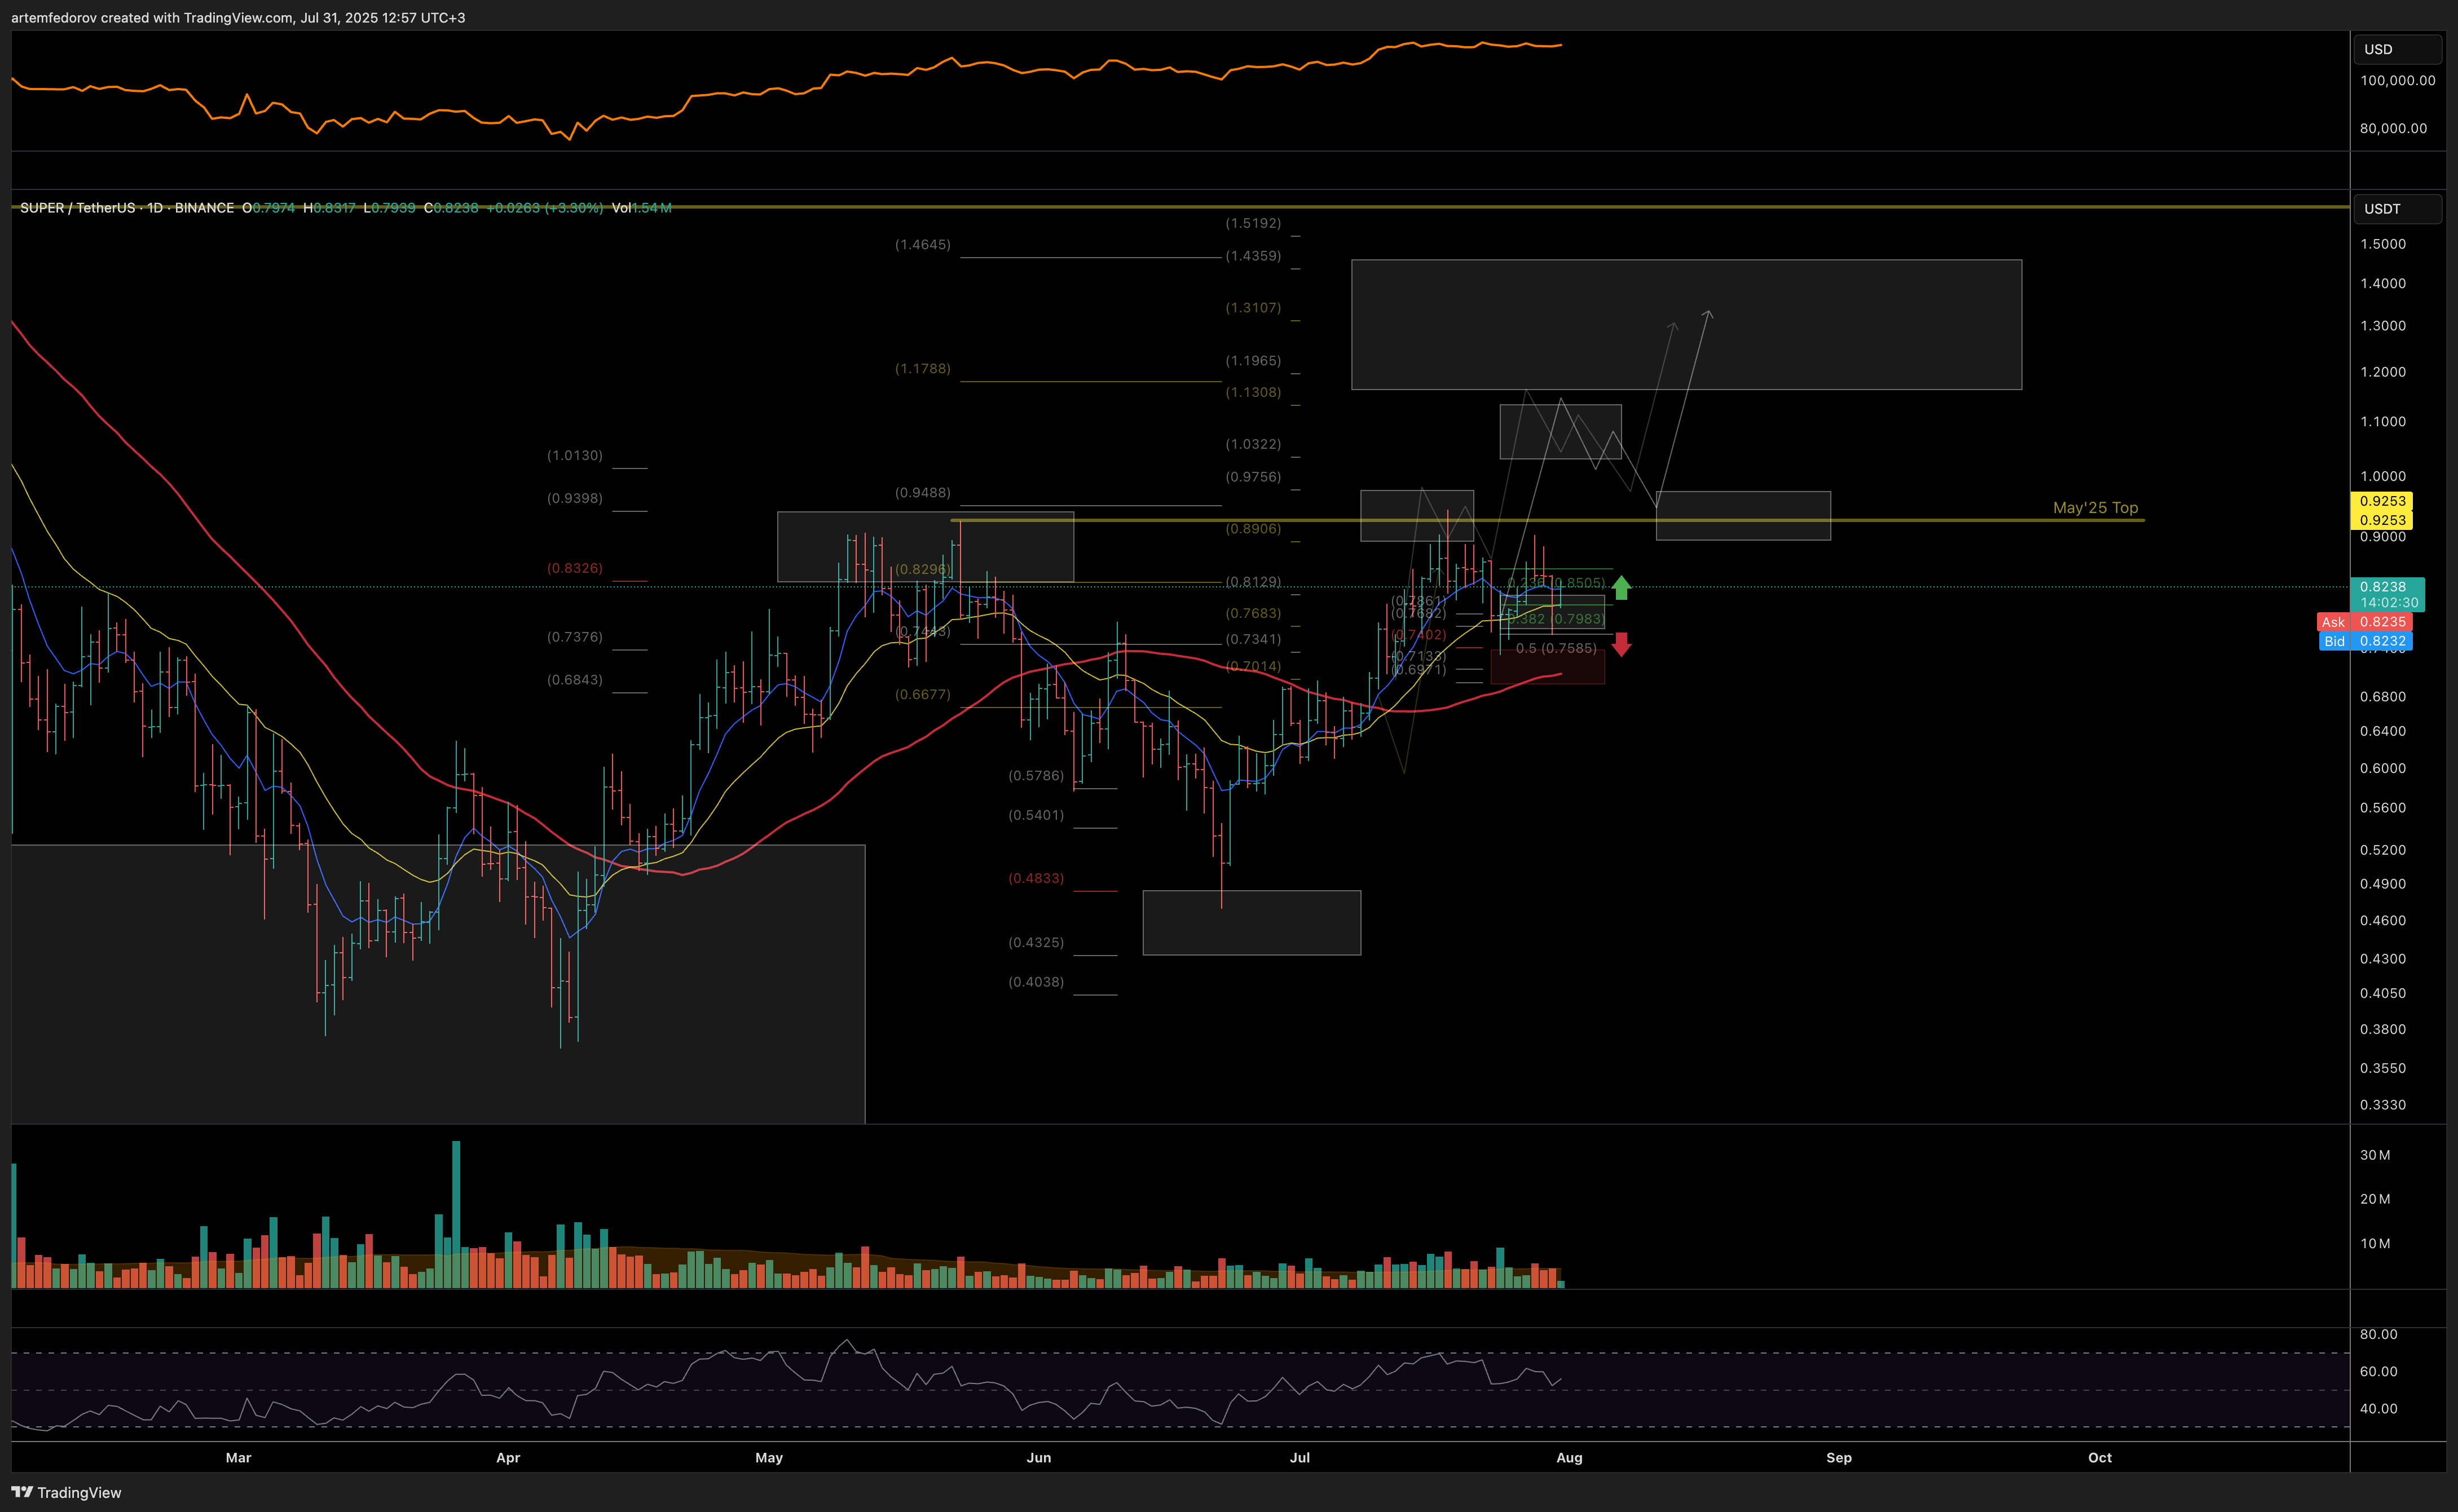Click the 1.0000 price axis label
This screenshot has width=2458, height=1512.
[x=2382, y=476]
